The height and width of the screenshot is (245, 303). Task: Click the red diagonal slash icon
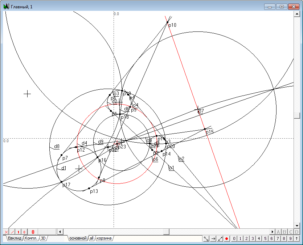coord(12,232)
